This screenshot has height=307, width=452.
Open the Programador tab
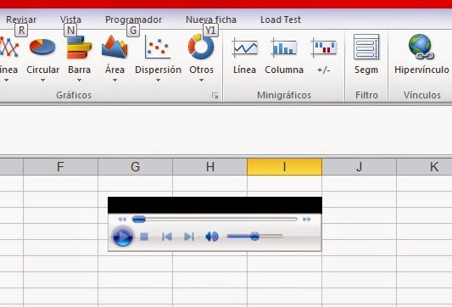pos(133,20)
